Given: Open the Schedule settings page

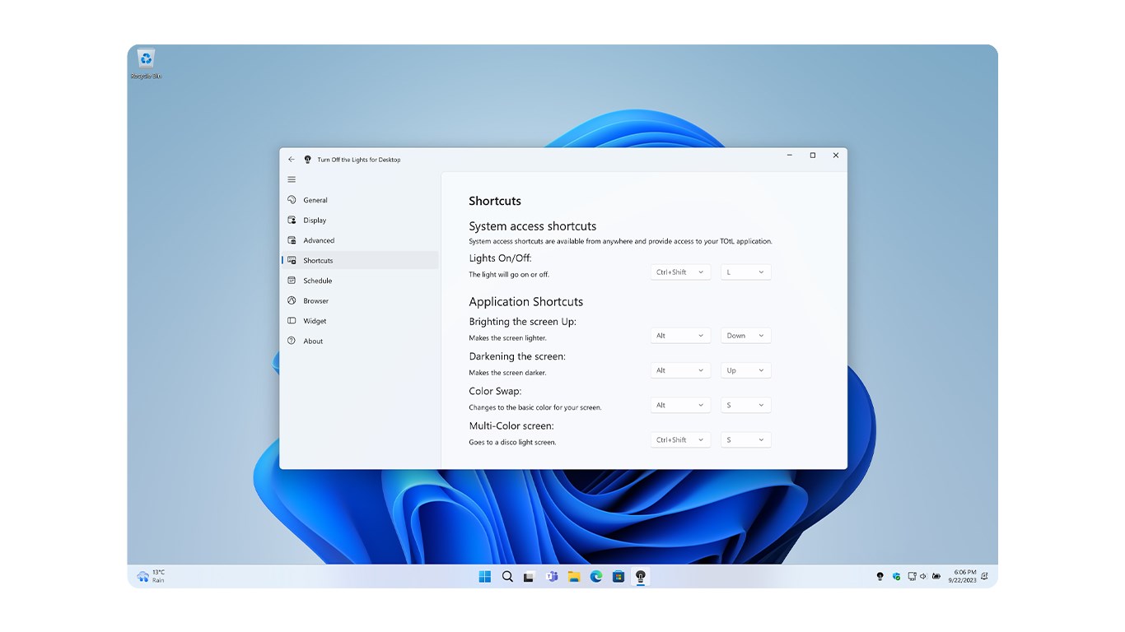Looking at the screenshot, I should (x=359, y=281).
